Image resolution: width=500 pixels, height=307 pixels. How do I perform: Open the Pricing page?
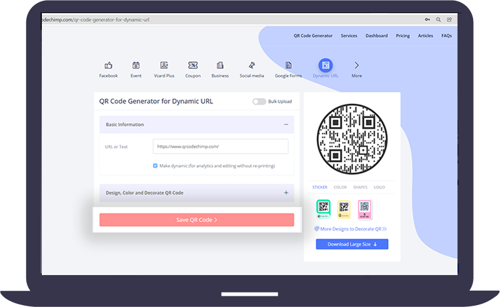[402, 36]
